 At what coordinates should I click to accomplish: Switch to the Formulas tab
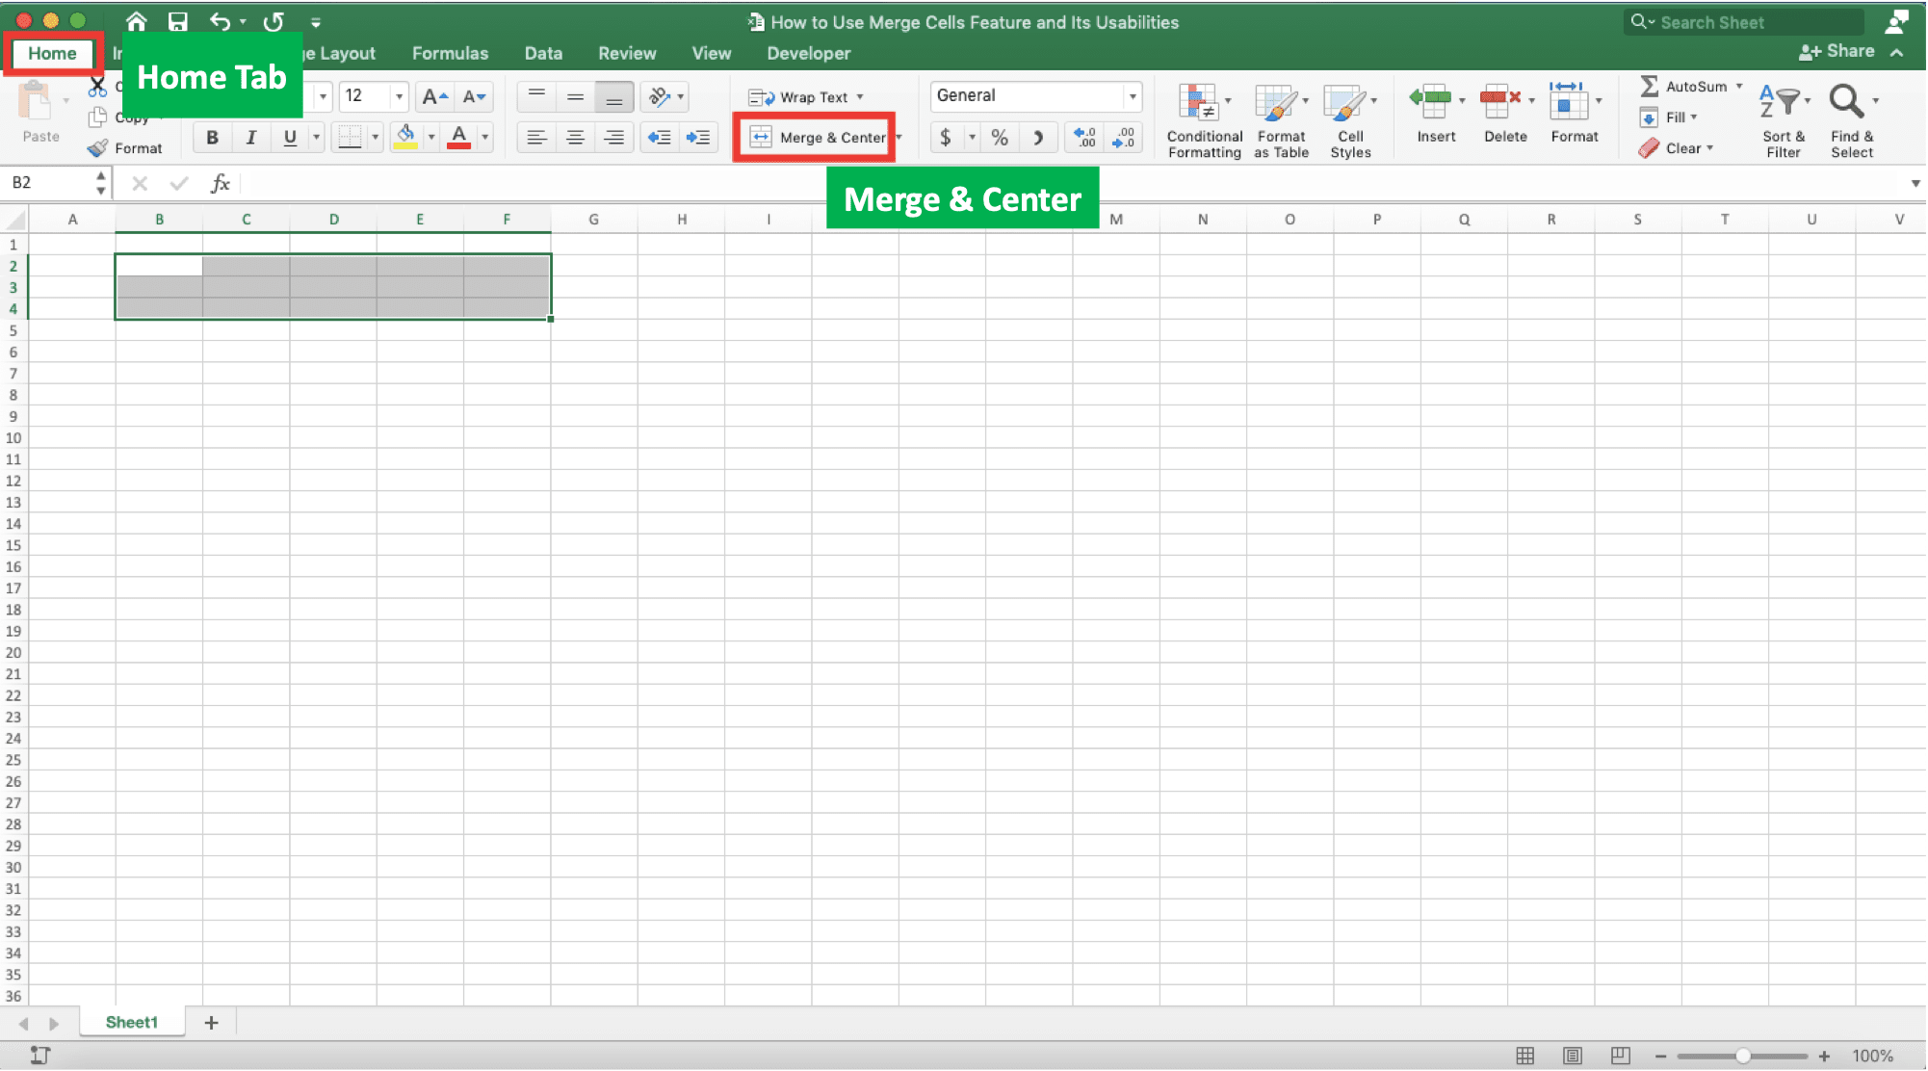450,53
